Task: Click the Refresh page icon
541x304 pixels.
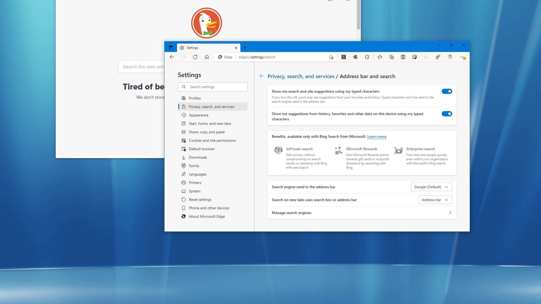Action: 195,57
